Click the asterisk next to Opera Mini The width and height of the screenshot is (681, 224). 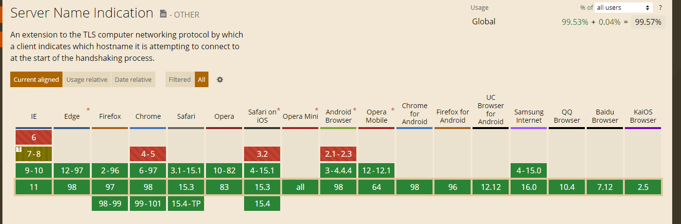[316, 110]
